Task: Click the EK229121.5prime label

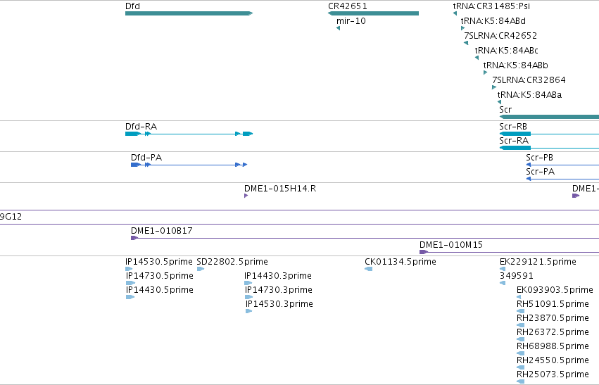Action: tap(538, 262)
